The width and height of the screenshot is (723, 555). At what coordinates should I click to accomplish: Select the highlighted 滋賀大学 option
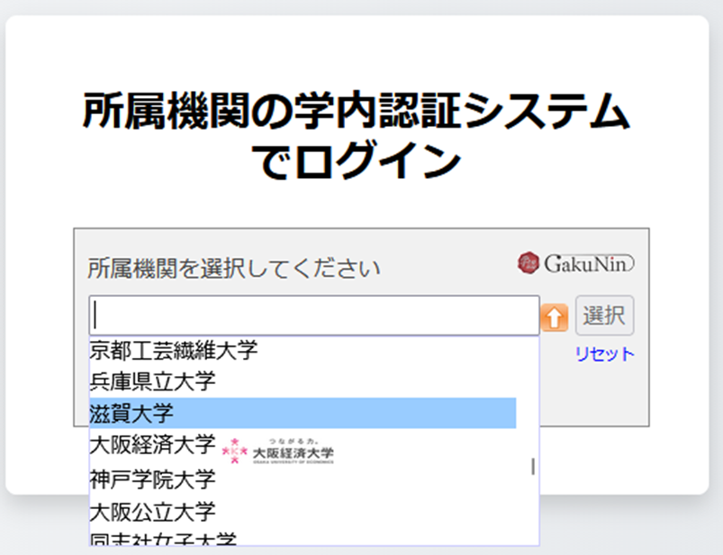(131, 414)
